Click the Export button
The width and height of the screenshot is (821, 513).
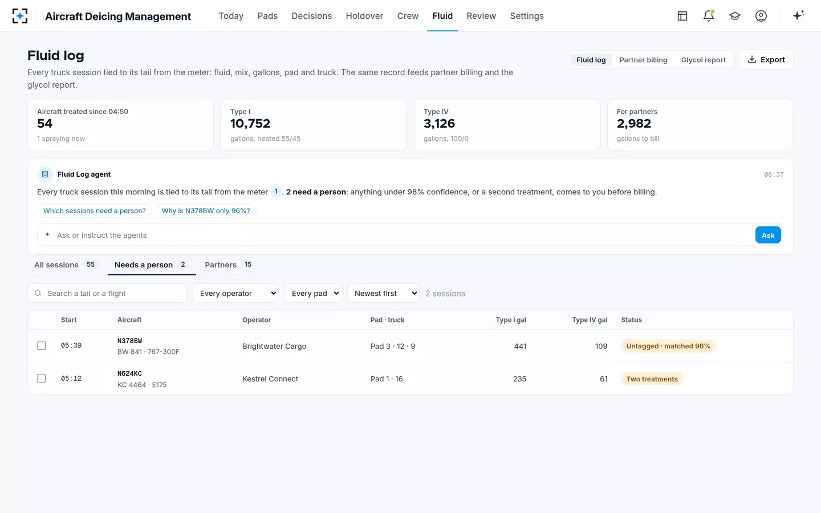pos(766,59)
